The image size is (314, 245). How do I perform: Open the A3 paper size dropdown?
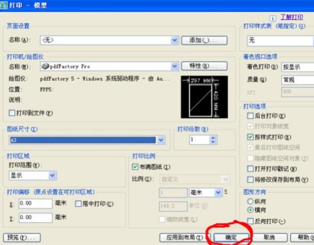[x=161, y=140]
